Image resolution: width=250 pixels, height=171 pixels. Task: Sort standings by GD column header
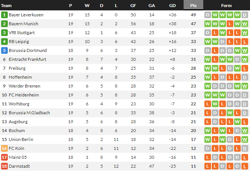point(172,6)
